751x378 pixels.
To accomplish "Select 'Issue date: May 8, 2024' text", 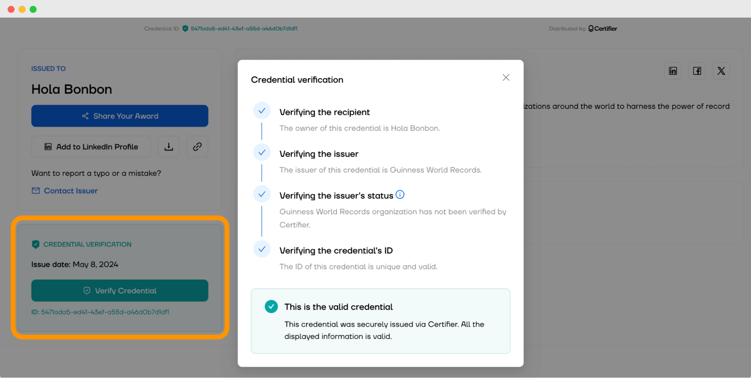I will tap(75, 264).
